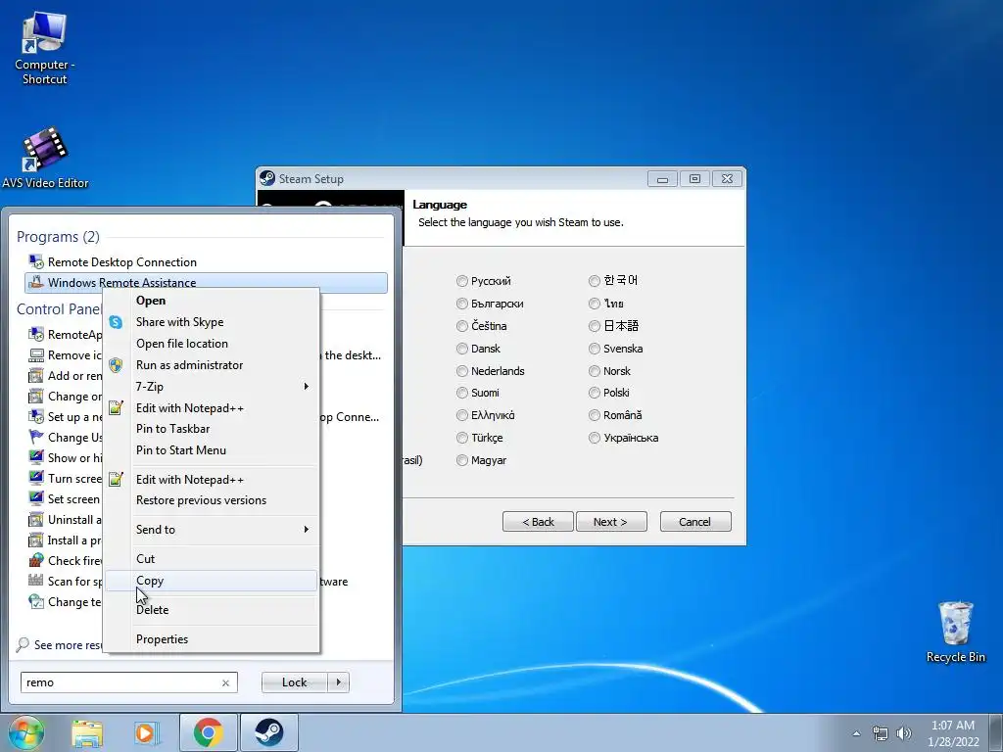Select the Nederlands language option
This screenshot has width=1003, height=752.
491,371
